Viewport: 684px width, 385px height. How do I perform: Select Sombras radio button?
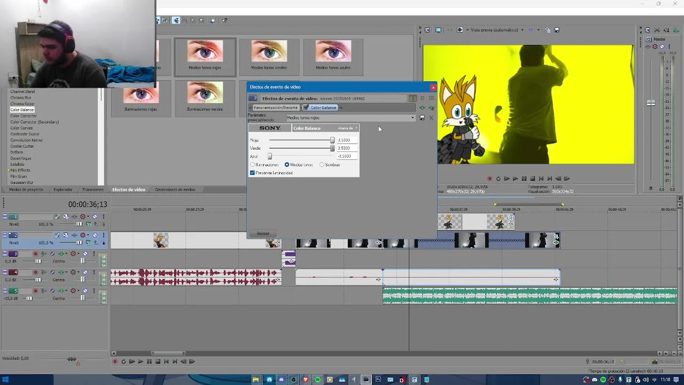[x=322, y=165]
